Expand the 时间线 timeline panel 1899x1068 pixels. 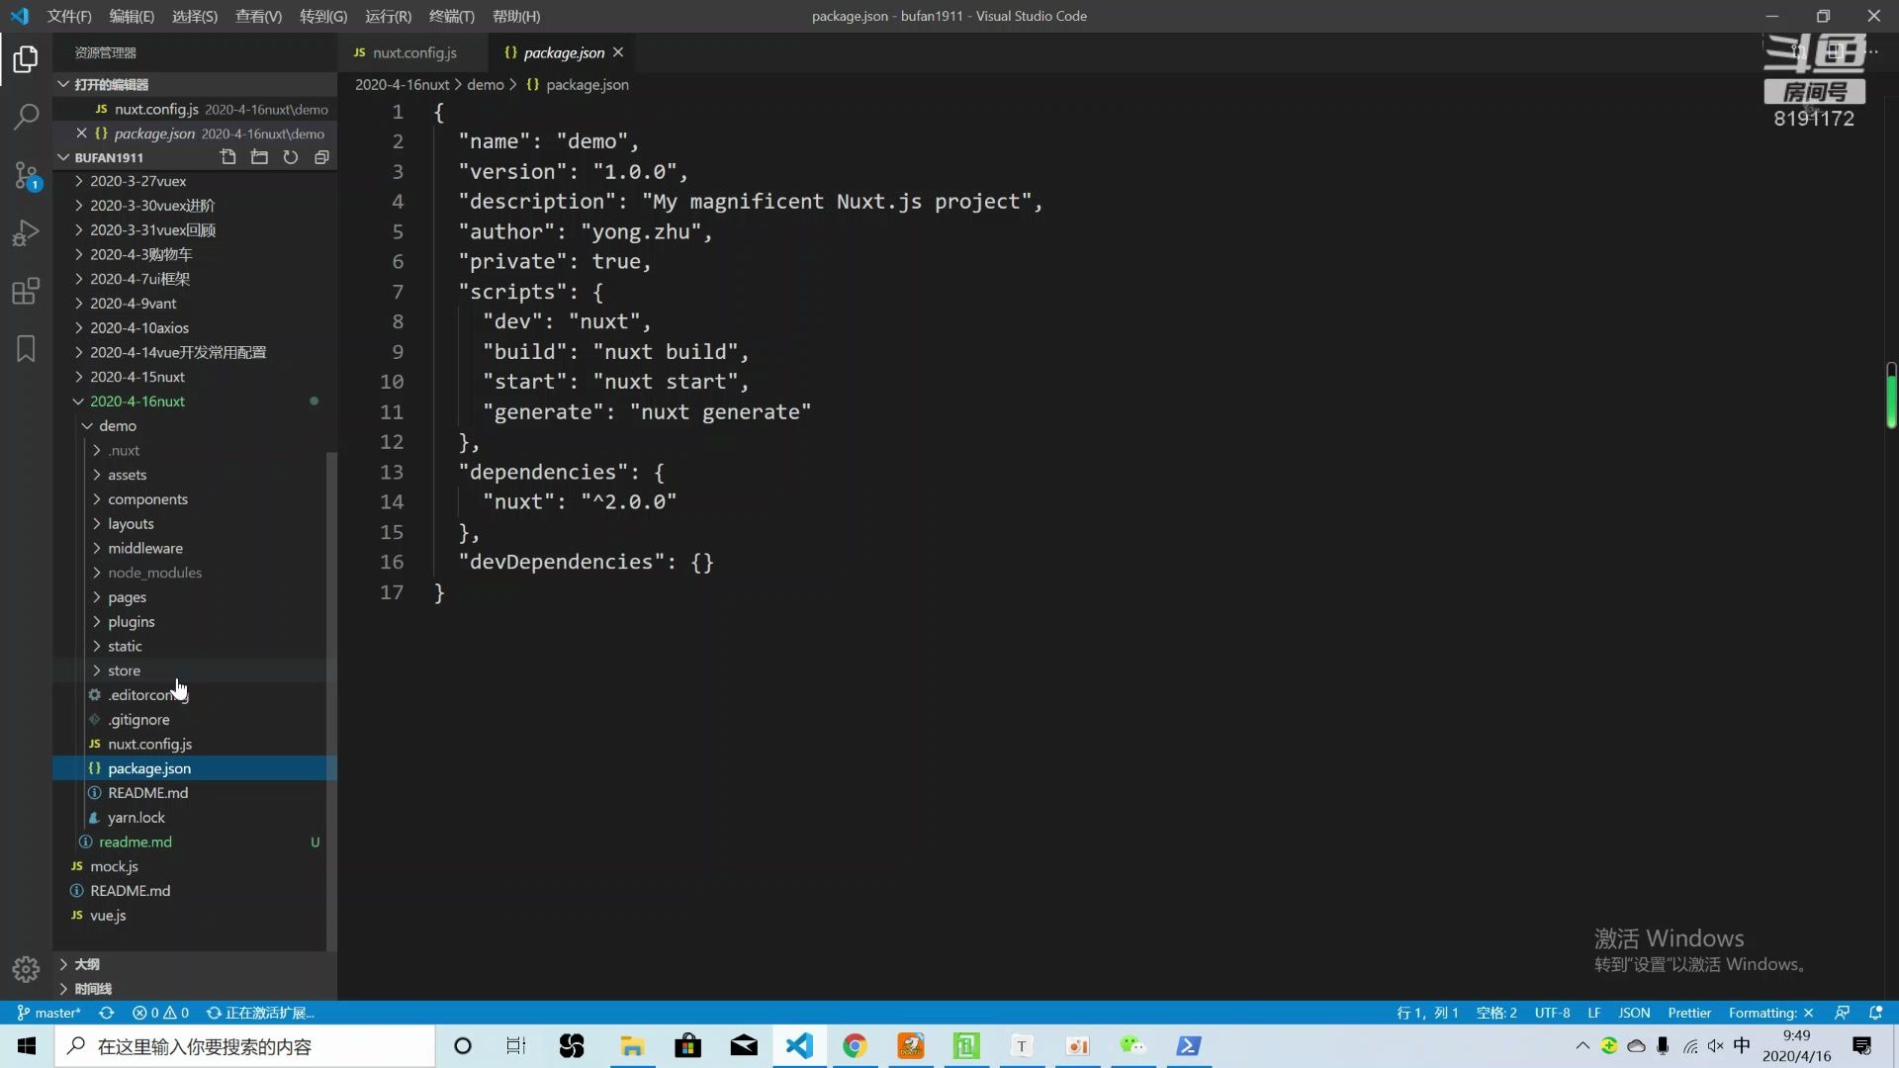195,989
